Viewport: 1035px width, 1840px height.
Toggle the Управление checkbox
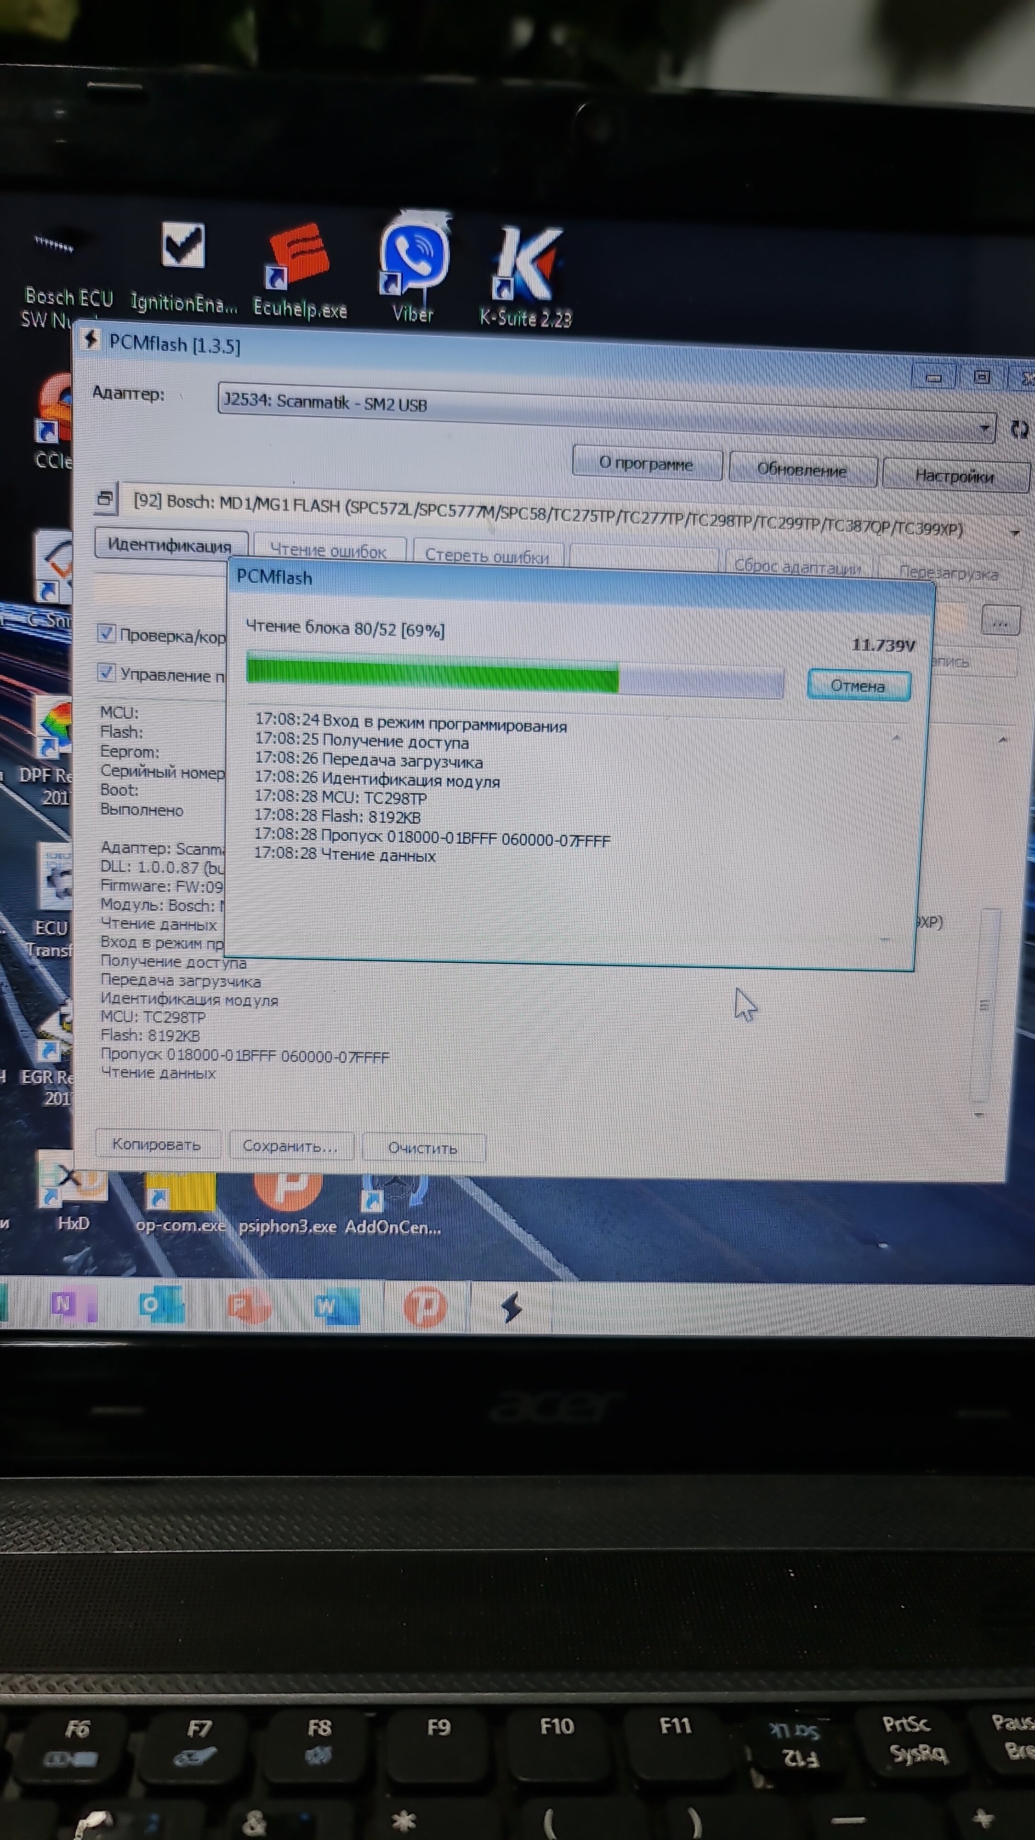106,672
